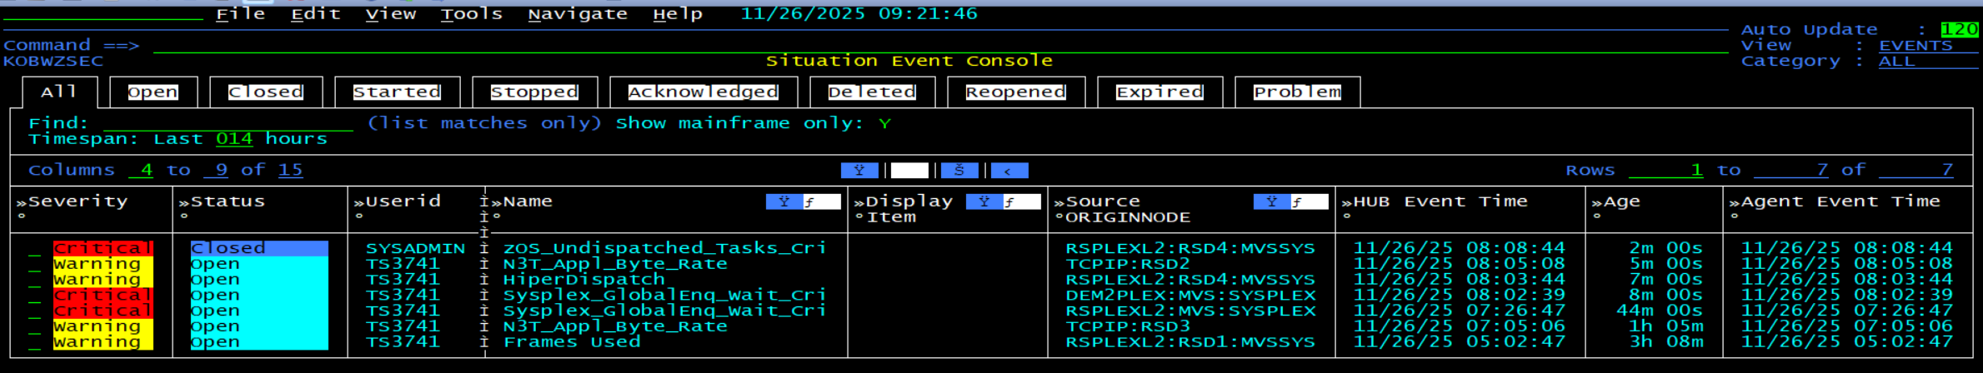Open the Tools menu
Image resolution: width=1983 pixels, height=373 pixels.
tap(472, 14)
